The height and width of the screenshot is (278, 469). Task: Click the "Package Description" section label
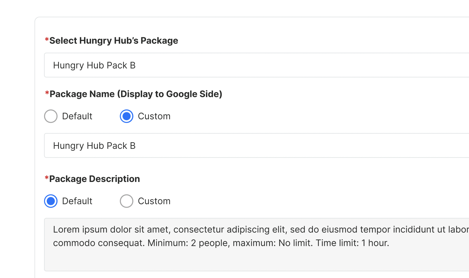(x=94, y=179)
